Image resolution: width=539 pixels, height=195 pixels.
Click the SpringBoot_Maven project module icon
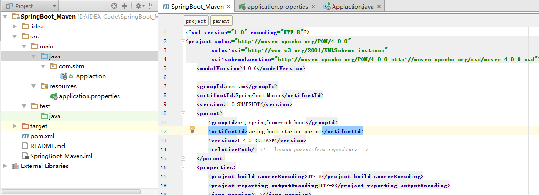pos(16,17)
